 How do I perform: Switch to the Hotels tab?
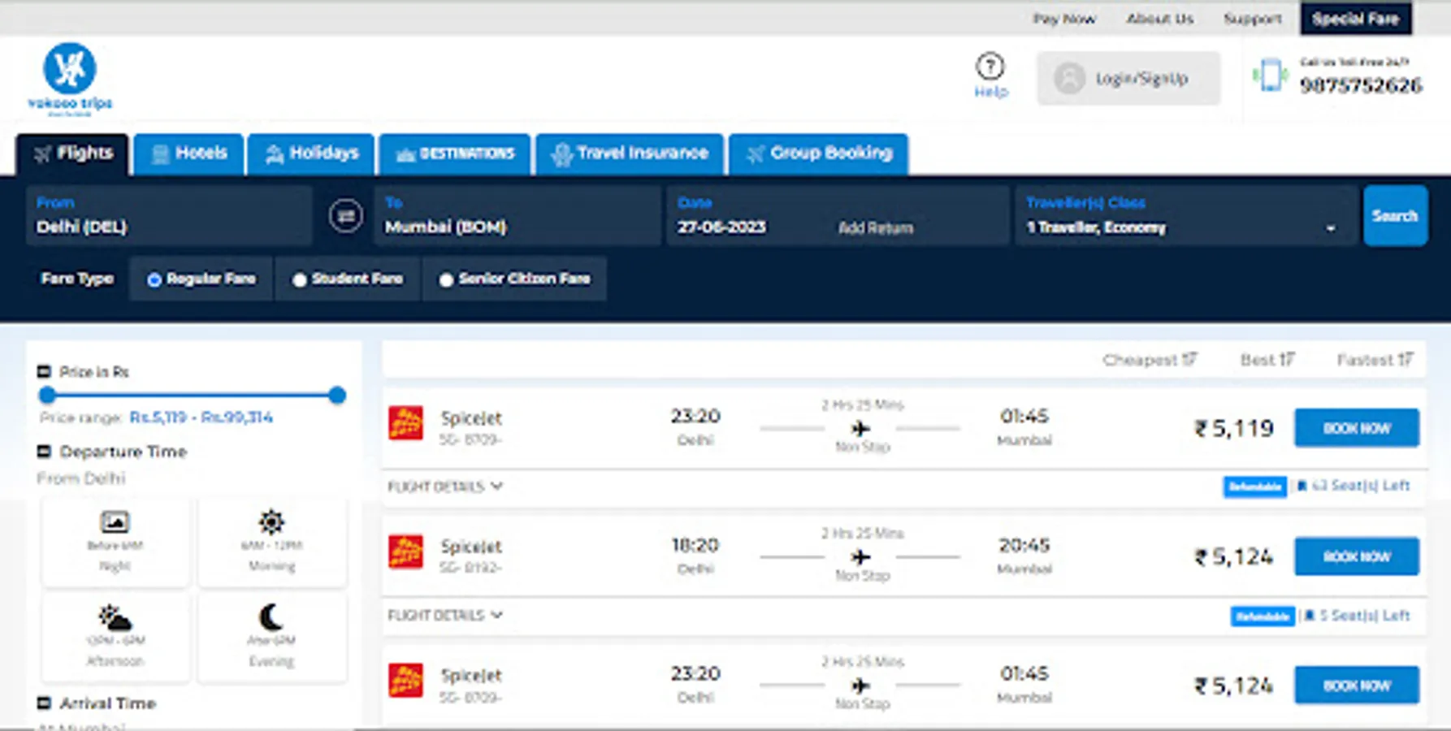click(188, 154)
